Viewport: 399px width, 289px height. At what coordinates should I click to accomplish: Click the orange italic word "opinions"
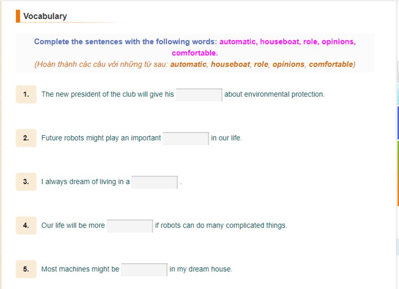(288, 64)
